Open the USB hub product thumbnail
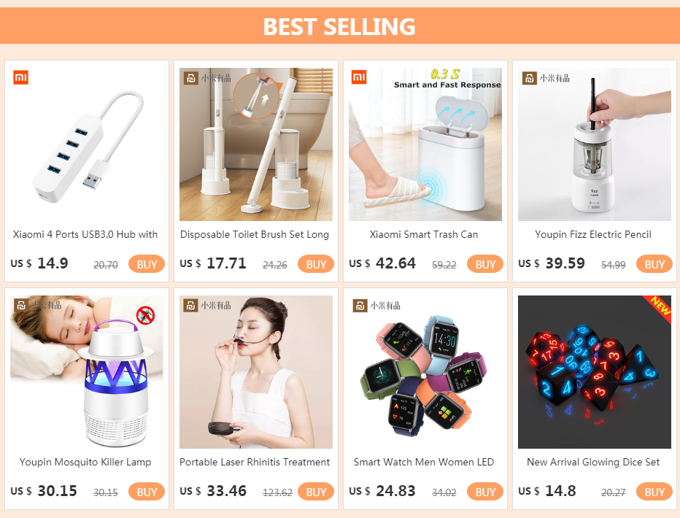The image size is (680, 518). coord(87,144)
